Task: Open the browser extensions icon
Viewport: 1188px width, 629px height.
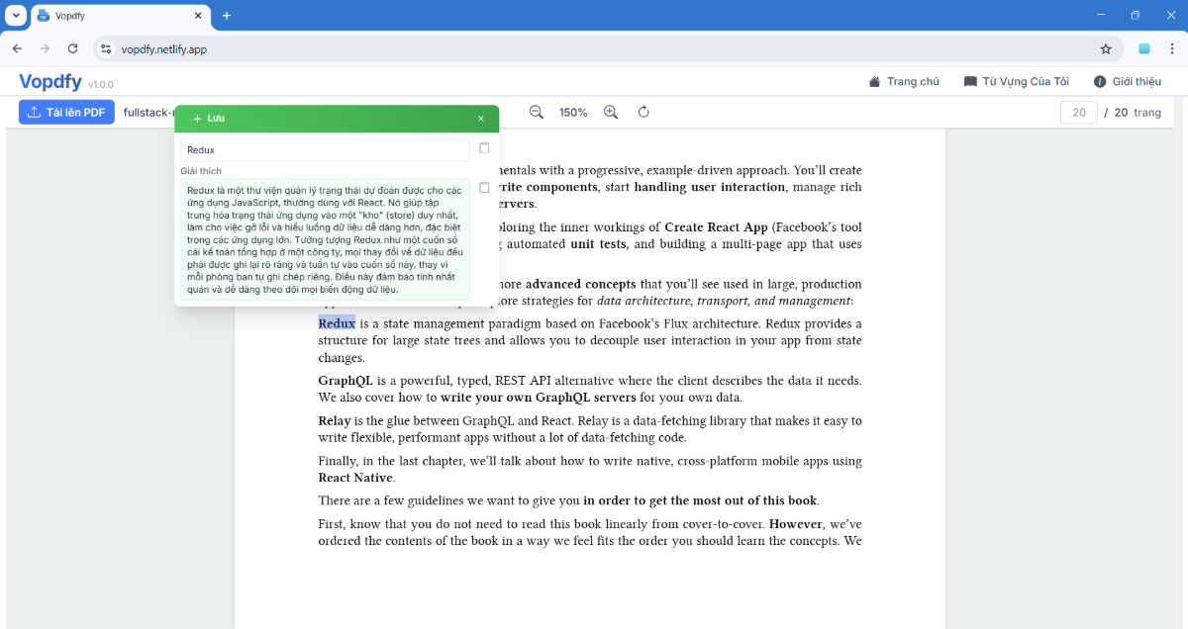Action: pos(1144,47)
